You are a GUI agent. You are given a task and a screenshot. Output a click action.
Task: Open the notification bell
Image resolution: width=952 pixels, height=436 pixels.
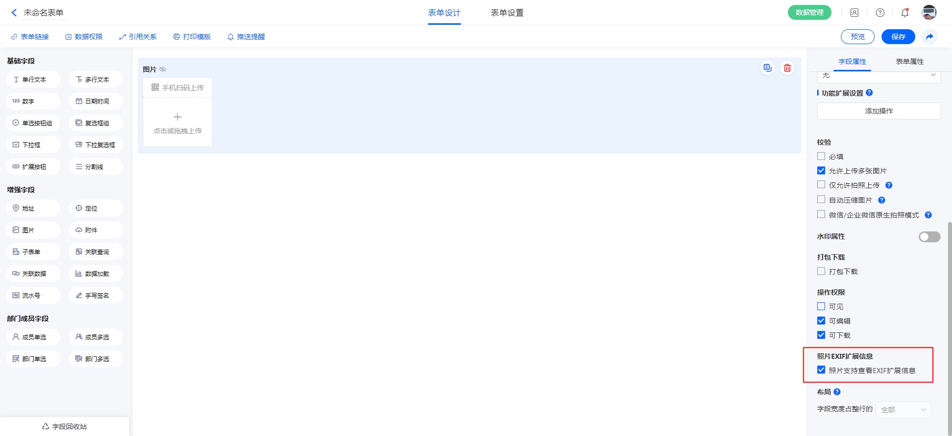tap(904, 13)
